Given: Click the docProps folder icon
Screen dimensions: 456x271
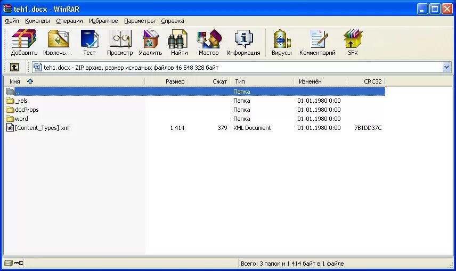Looking at the screenshot, I should [10, 110].
